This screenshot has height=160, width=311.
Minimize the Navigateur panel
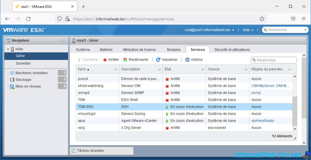pos(63,41)
